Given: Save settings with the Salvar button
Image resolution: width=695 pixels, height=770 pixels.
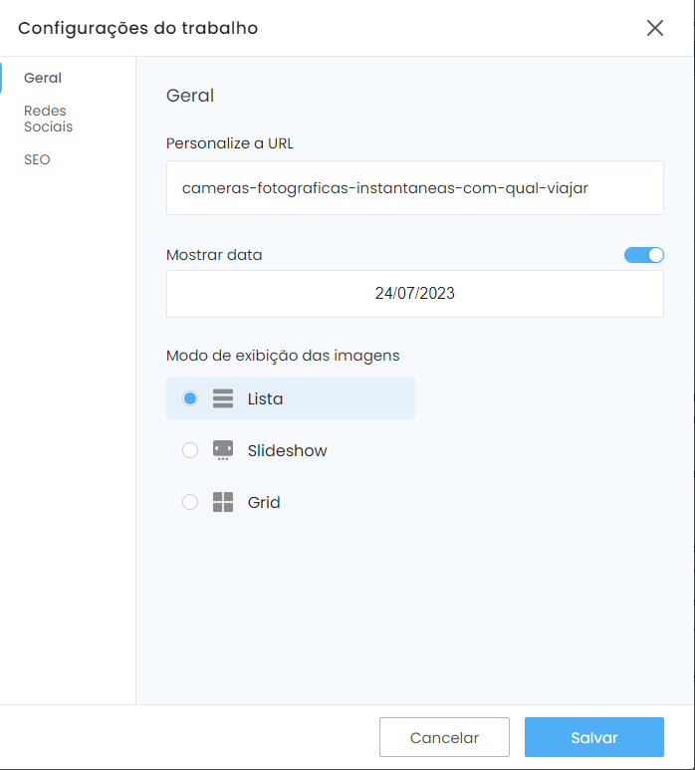Looking at the screenshot, I should coord(593,737).
